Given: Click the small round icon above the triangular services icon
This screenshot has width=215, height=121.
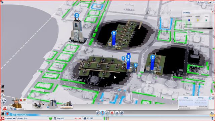Looking at the screenshot, I should (2, 95).
